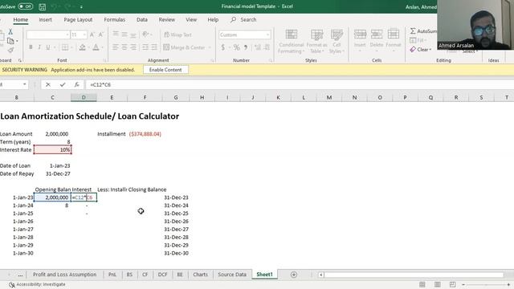Screen dimensions: 514x289
Task: Click Accounting Number Format dollar icon
Action: pos(223,47)
